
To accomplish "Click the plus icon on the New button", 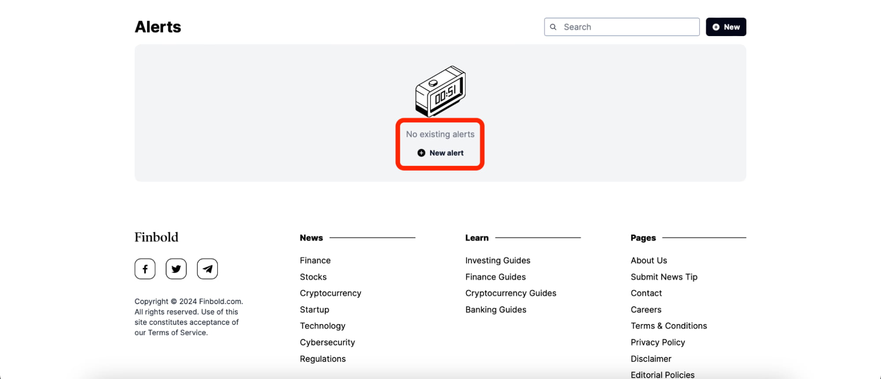I will pyautogui.click(x=716, y=27).
